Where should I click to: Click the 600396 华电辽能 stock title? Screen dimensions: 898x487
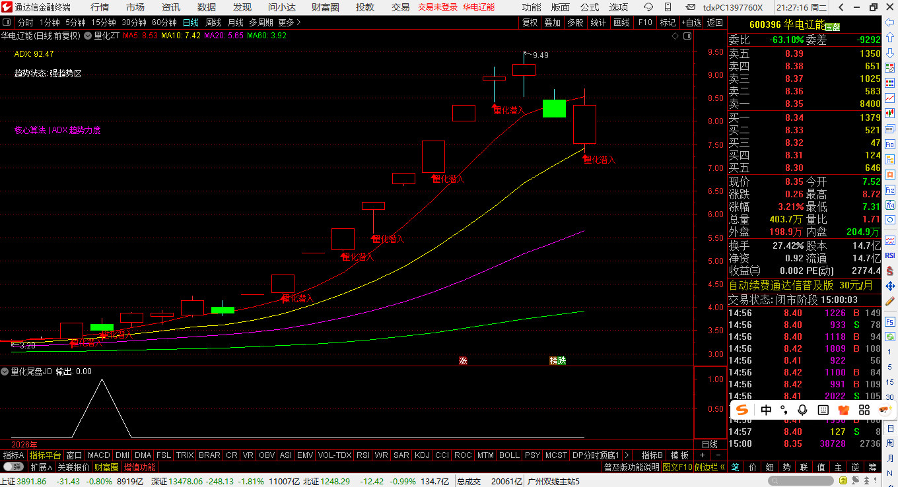click(x=787, y=24)
